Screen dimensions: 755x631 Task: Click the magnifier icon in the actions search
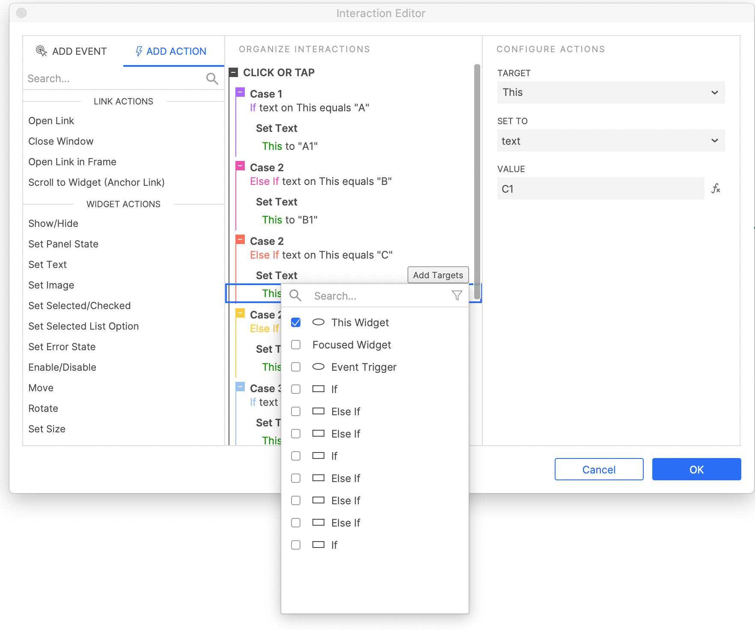(212, 78)
